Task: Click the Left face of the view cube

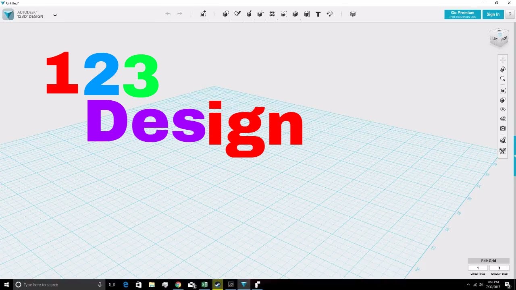Action: tap(495, 39)
